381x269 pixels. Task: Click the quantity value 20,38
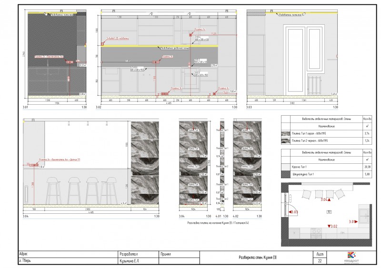tap(367, 167)
